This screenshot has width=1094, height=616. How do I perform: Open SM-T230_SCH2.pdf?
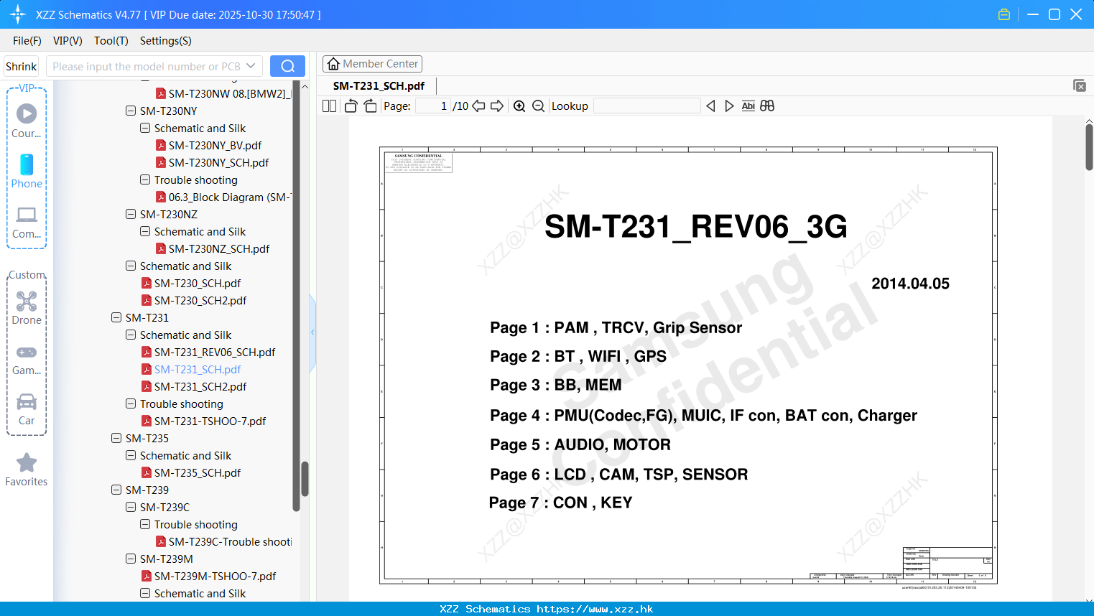pyautogui.click(x=200, y=300)
